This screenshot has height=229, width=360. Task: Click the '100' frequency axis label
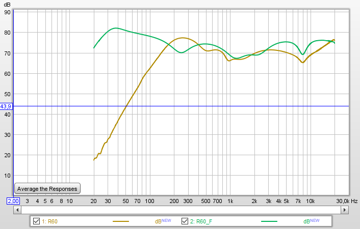(149, 201)
